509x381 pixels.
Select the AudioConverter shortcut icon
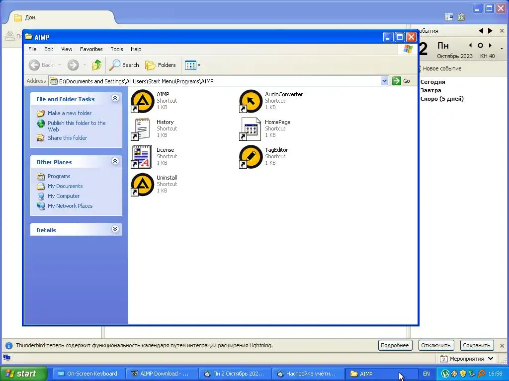tap(251, 101)
